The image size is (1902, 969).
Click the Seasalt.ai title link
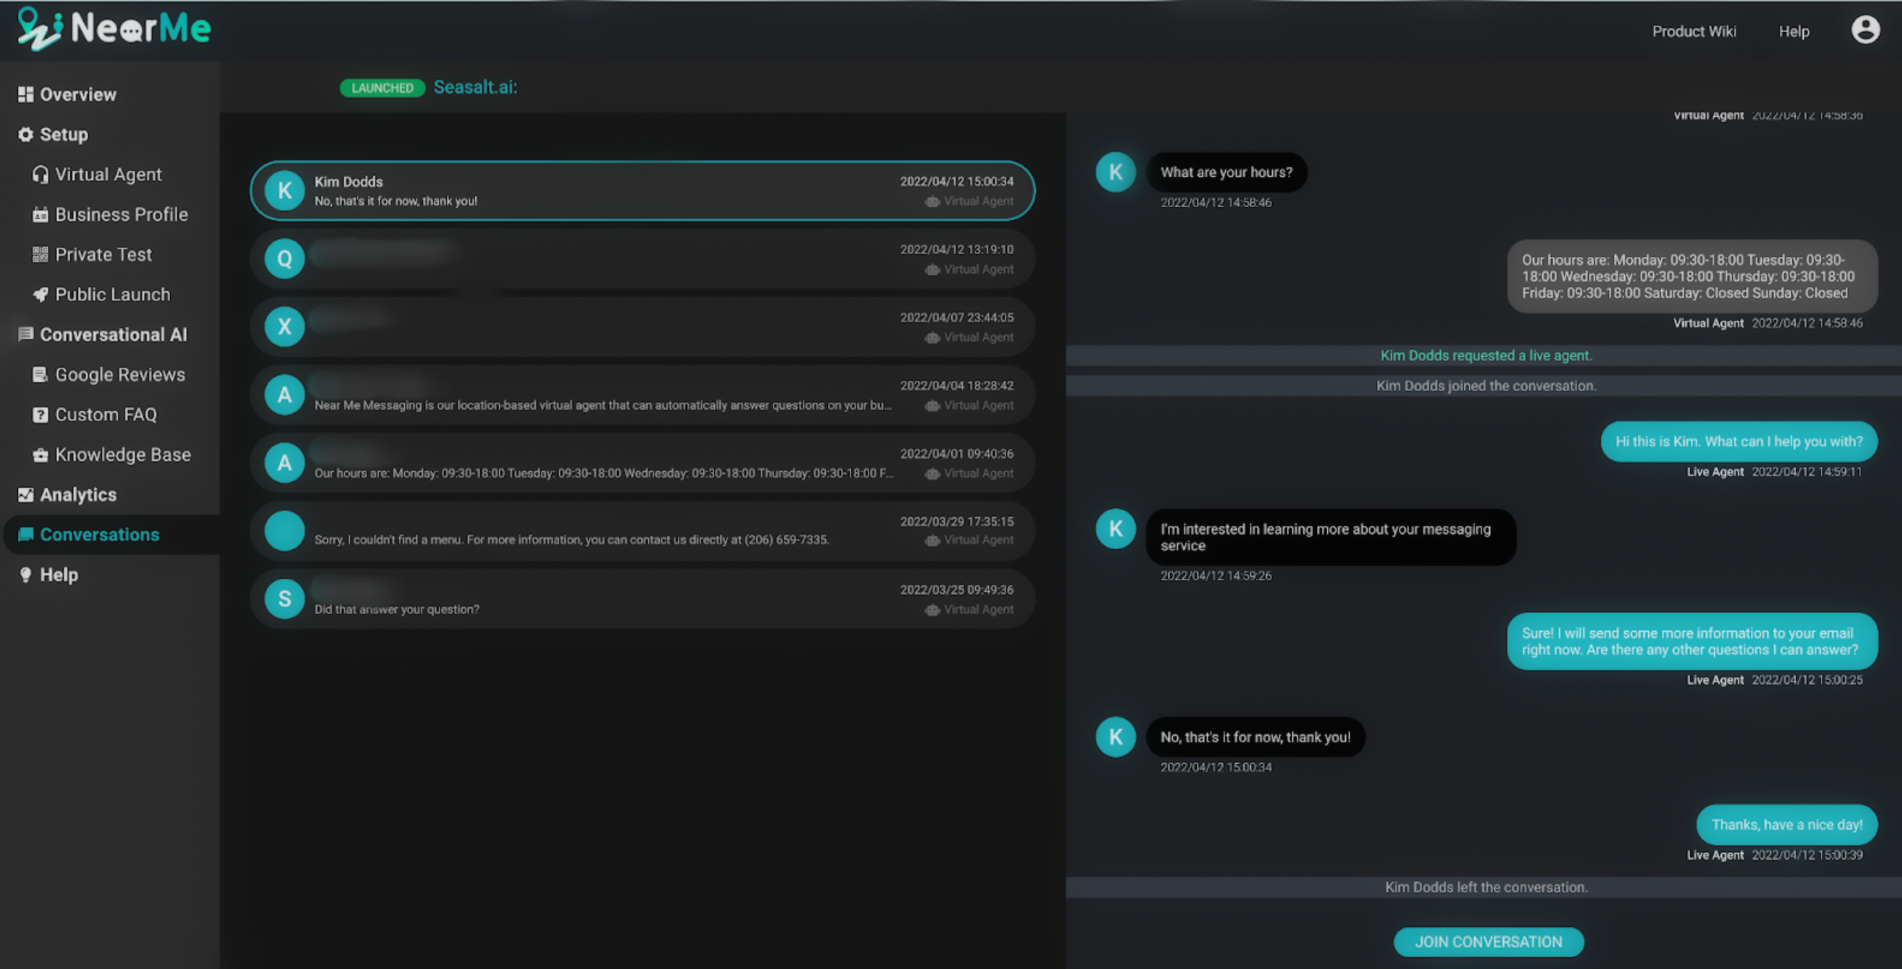pyautogui.click(x=475, y=87)
